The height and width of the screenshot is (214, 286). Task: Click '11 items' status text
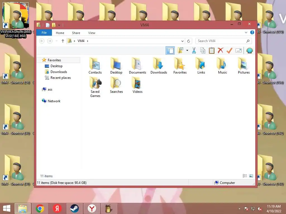(46, 176)
